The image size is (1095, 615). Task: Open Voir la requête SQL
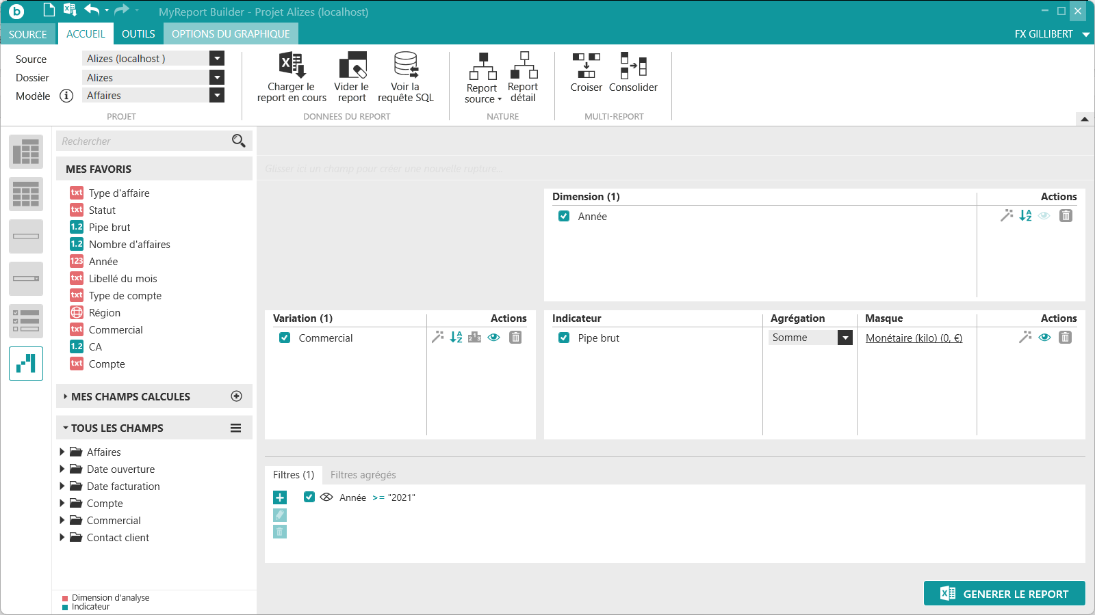click(405, 66)
